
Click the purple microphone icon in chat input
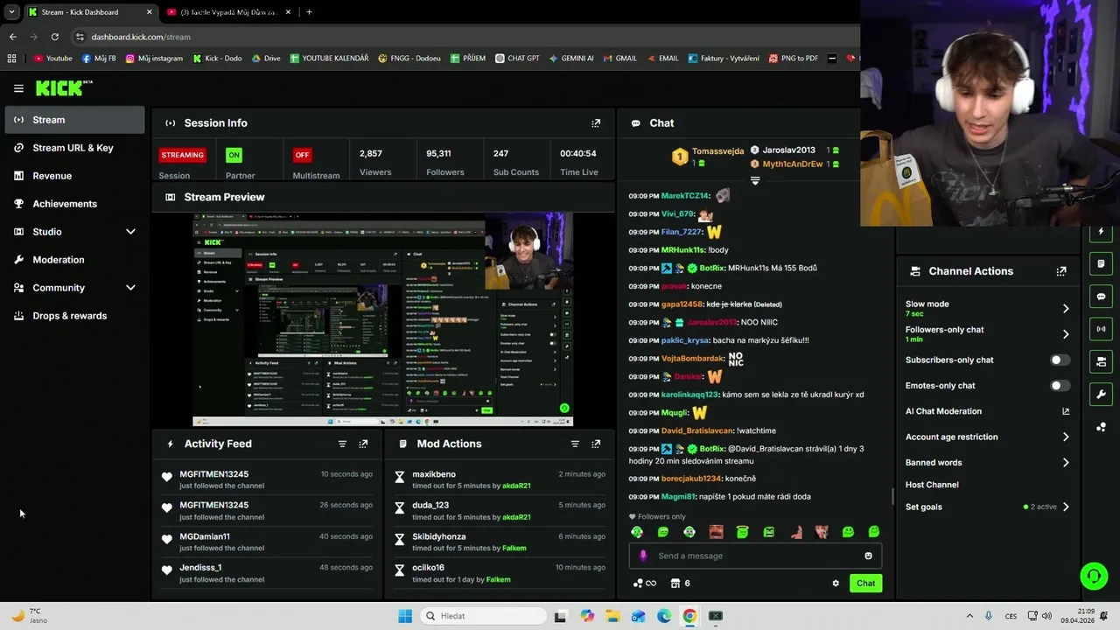click(x=643, y=556)
